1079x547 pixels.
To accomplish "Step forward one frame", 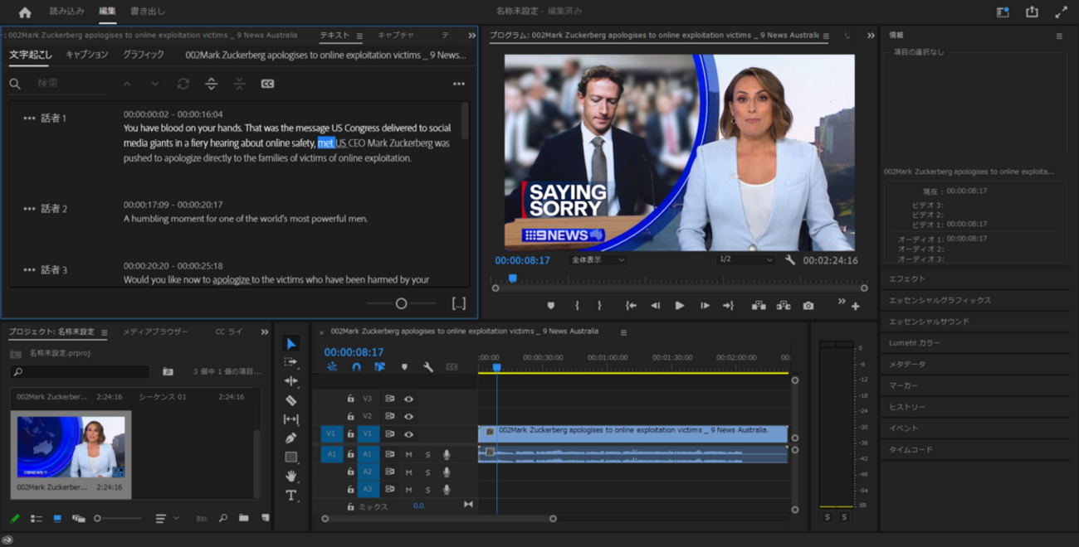I will click(x=705, y=306).
